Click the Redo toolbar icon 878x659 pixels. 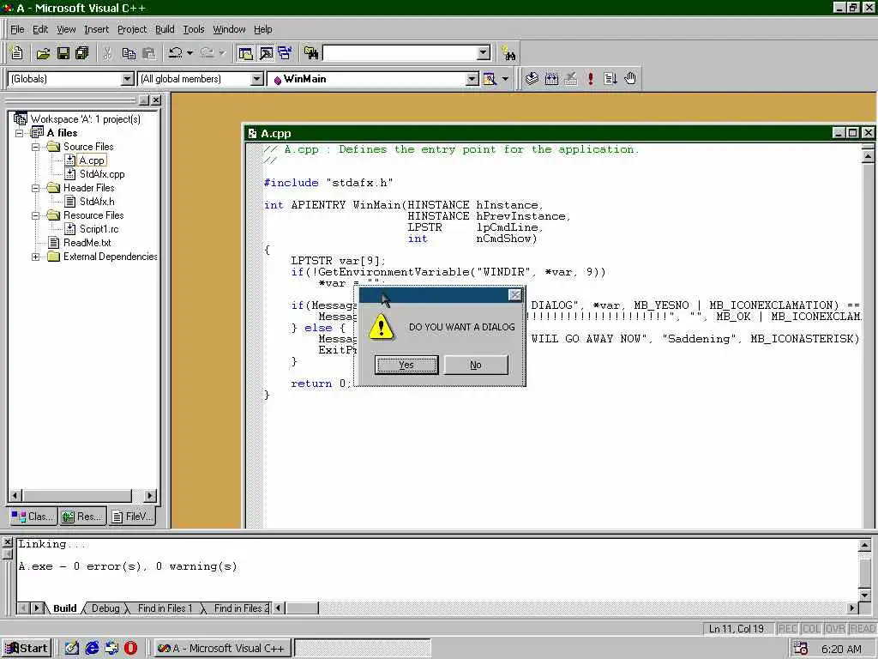[x=207, y=53]
